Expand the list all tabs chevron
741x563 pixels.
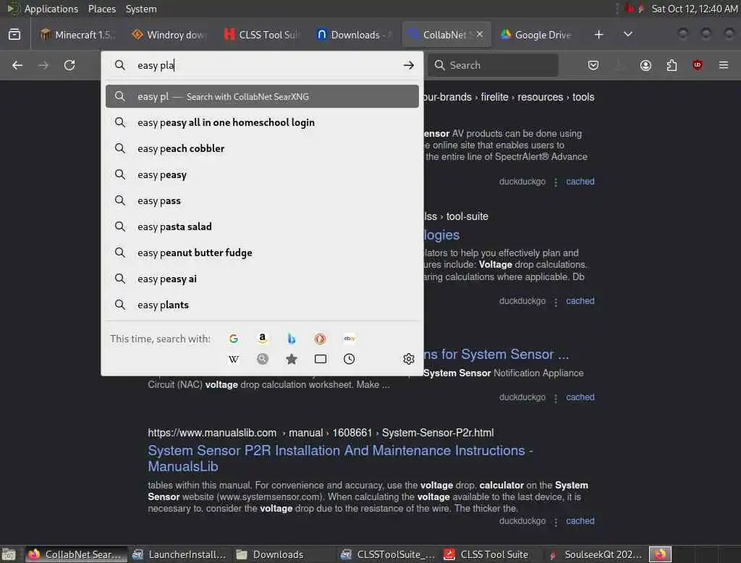click(628, 35)
